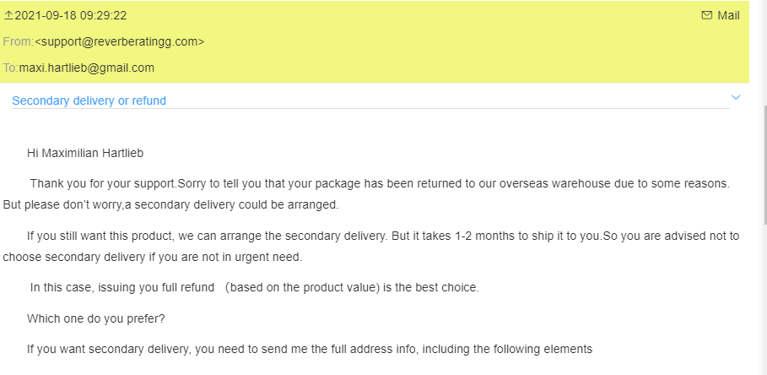The width and height of the screenshot is (767, 375).
Task: Open the 'Secondary delivery or refund' subject link
Action: tap(89, 101)
